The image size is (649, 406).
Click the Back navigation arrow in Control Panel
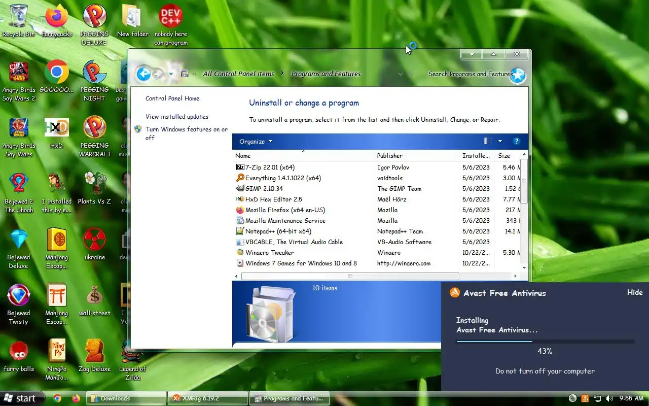(143, 74)
